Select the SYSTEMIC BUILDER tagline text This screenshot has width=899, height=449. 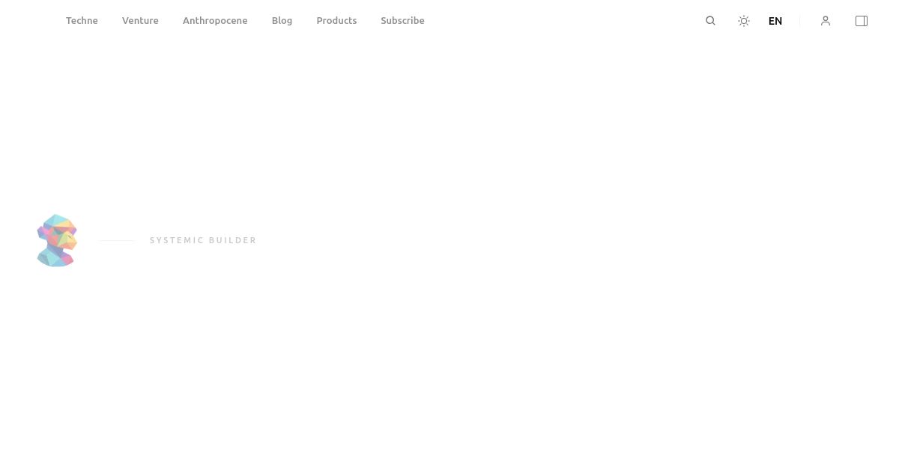coord(203,240)
